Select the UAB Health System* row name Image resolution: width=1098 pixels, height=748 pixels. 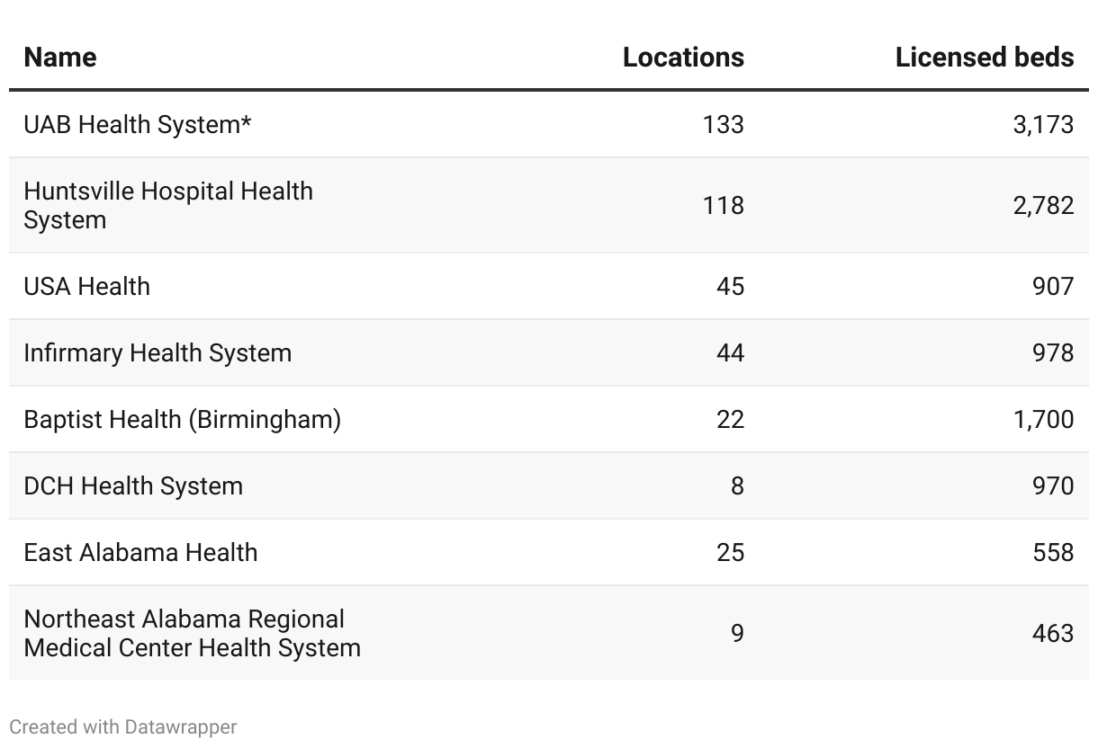(138, 124)
